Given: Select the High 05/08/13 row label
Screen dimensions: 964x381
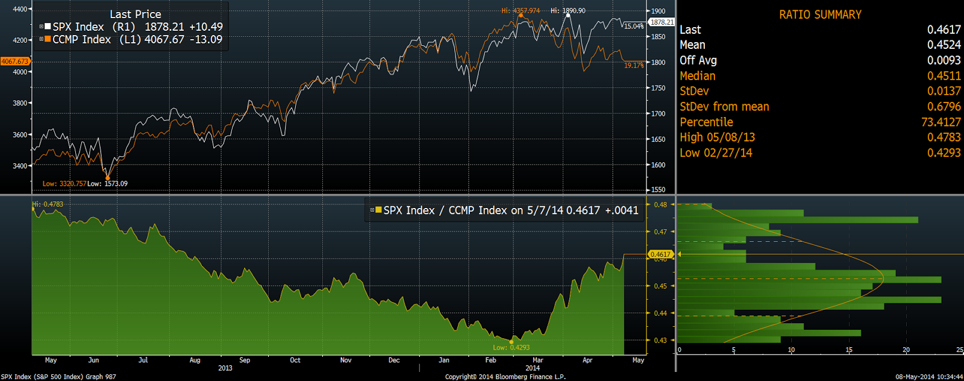Looking at the screenshot, I should [717, 137].
